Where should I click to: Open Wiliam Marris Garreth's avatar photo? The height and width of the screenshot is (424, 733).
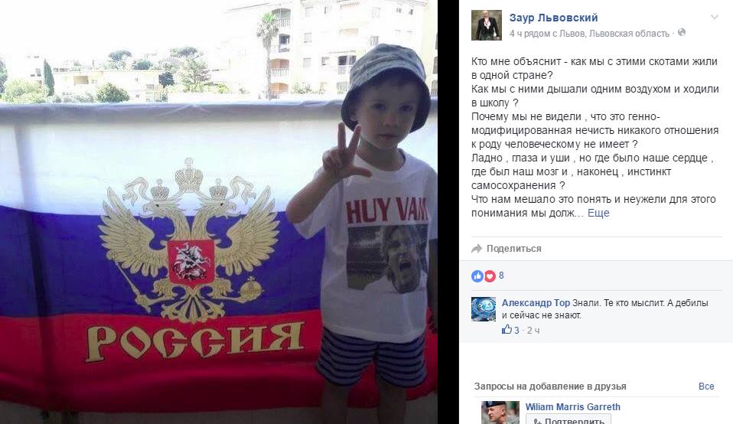(x=500, y=413)
